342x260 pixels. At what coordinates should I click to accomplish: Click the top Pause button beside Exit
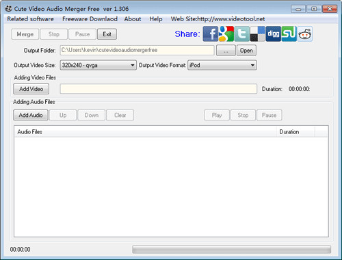pyautogui.click(x=82, y=34)
